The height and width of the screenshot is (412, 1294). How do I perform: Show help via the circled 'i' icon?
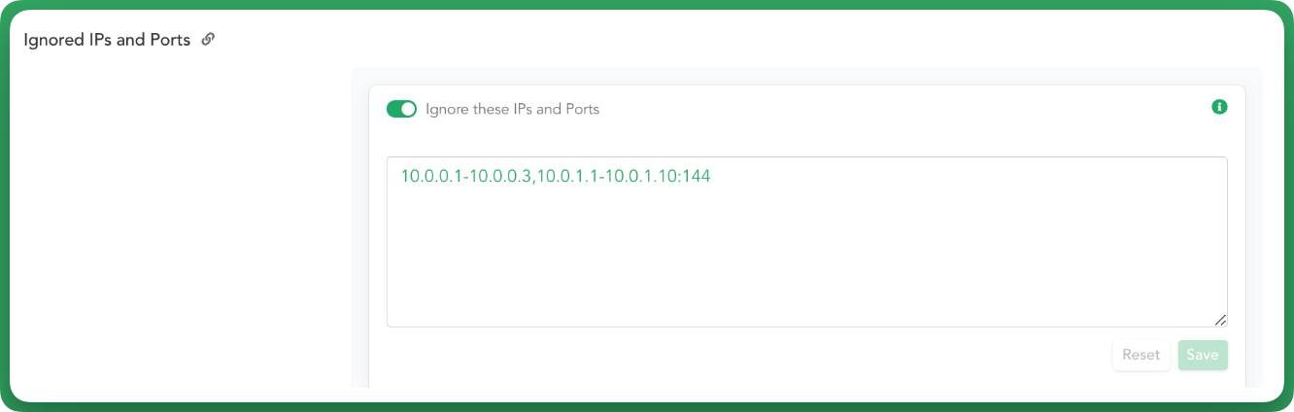click(1219, 107)
